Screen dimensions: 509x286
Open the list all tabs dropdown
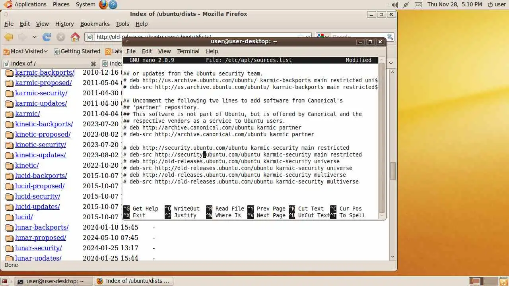click(x=391, y=63)
